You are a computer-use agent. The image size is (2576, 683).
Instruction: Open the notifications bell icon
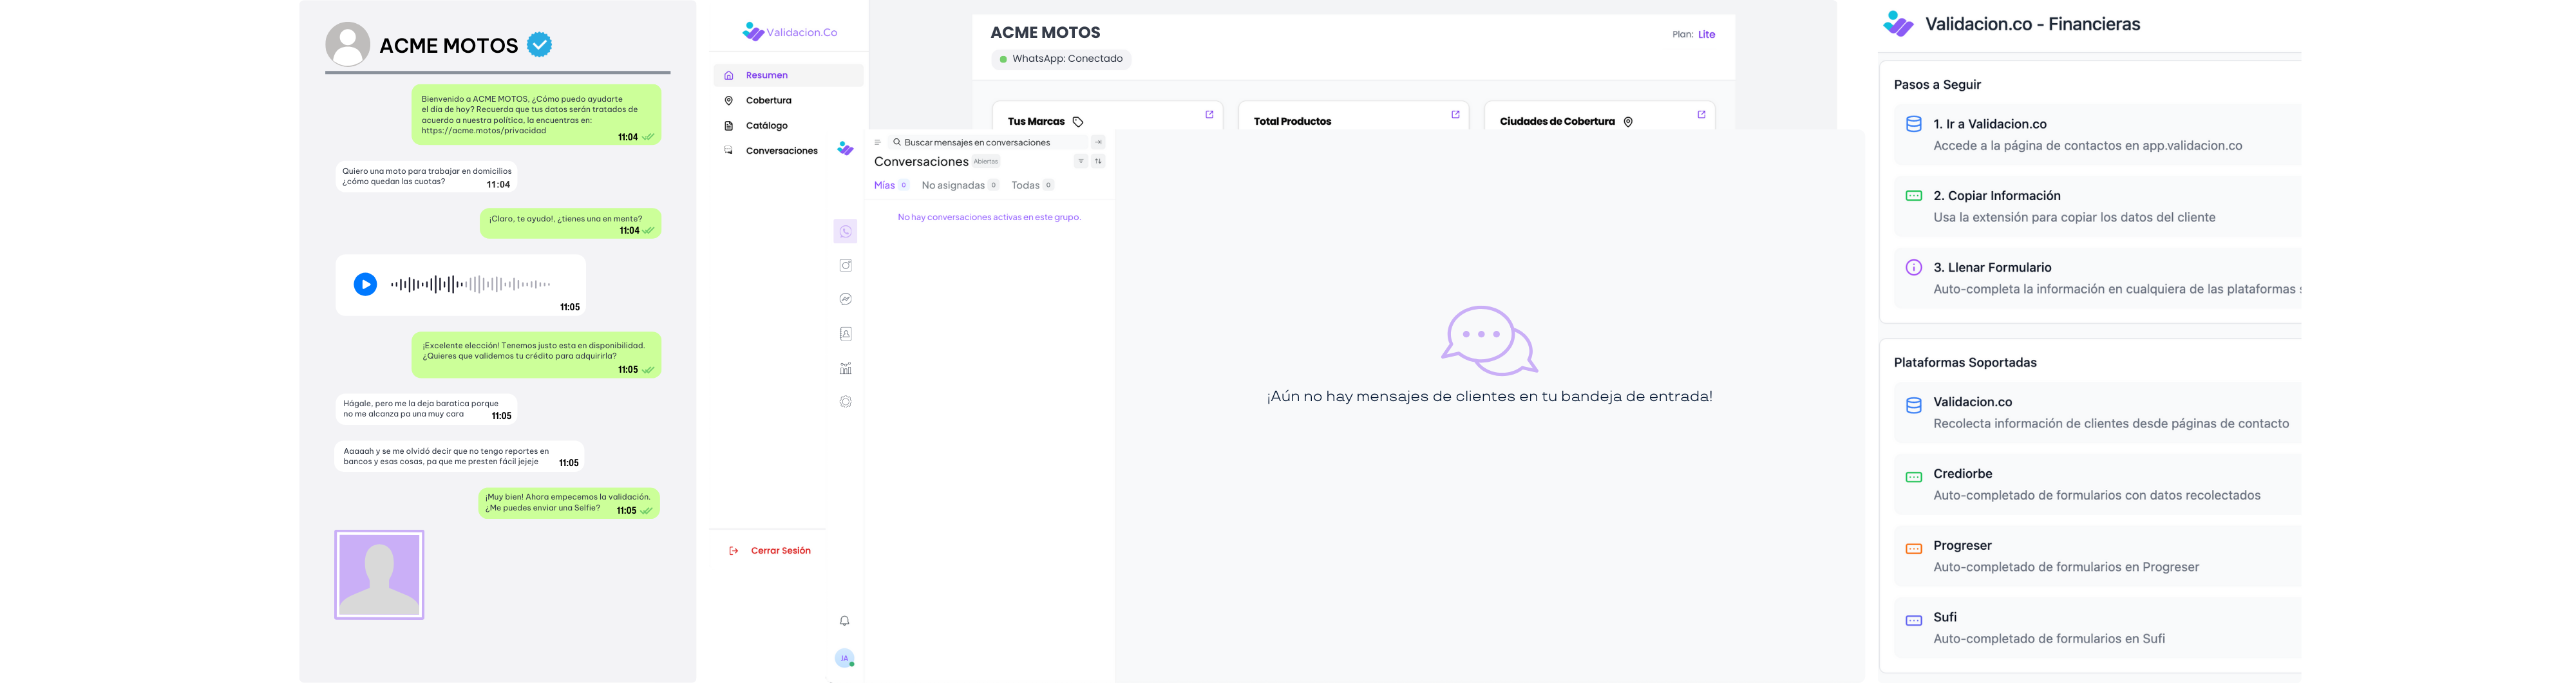click(x=844, y=621)
